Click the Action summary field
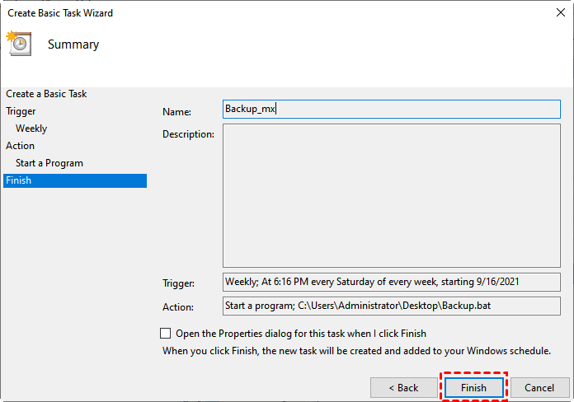The image size is (574, 402). point(391,306)
